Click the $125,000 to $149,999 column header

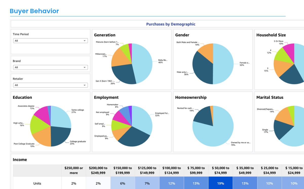tap(147, 171)
